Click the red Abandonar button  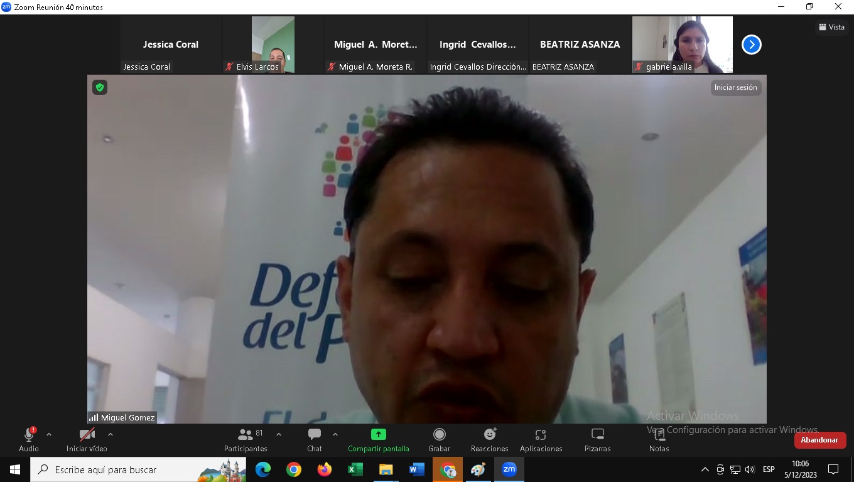(819, 440)
